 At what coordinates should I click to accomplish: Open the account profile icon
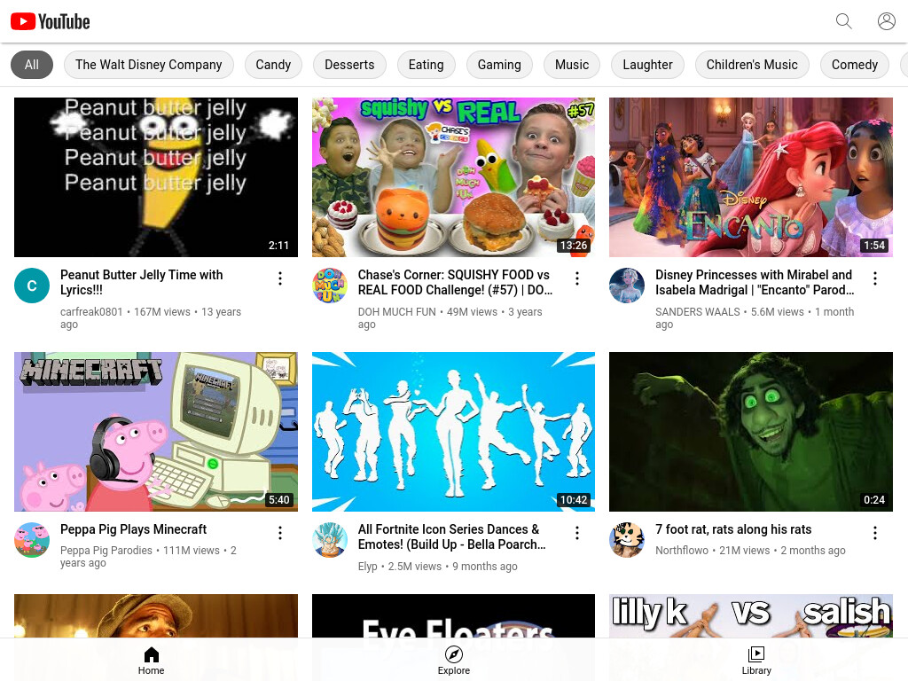point(886,21)
